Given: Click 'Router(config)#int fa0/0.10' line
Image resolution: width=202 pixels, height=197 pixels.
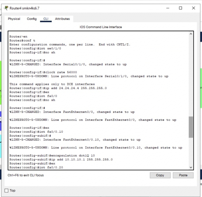Looking at the screenshot, I should click(x=36, y=132).
